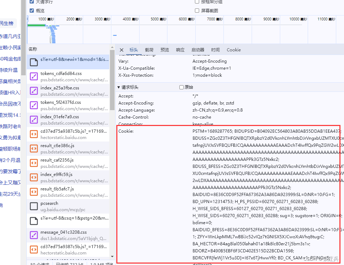Switch to the Cookie tab

point(234,50)
